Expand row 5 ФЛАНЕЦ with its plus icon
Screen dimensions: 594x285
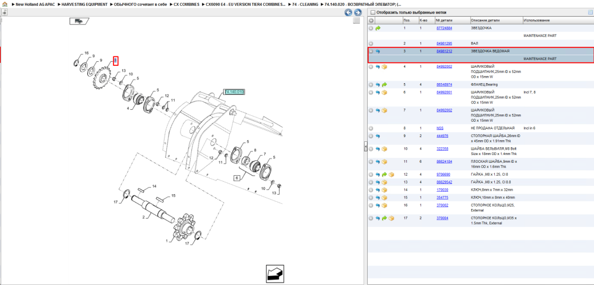[371, 85]
